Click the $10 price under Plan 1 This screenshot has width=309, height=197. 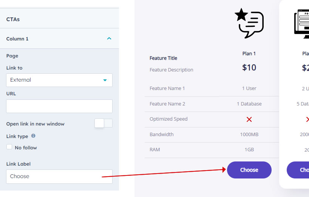coord(249,68)
